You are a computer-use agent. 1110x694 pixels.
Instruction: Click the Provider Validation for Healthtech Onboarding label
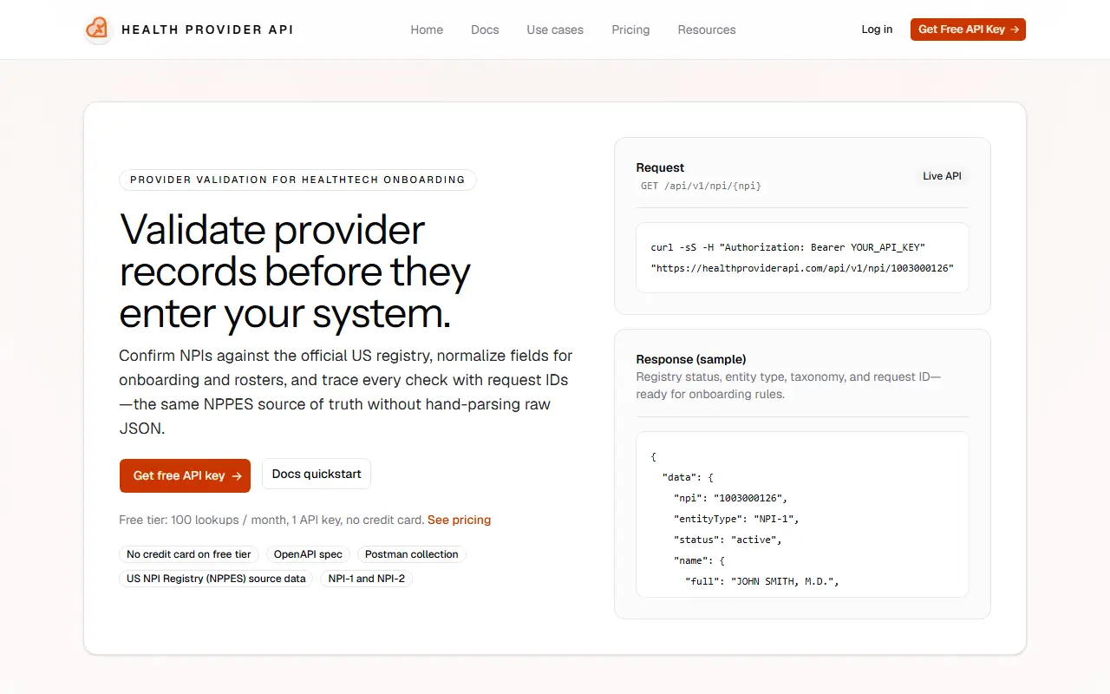[x=297, y=180]
